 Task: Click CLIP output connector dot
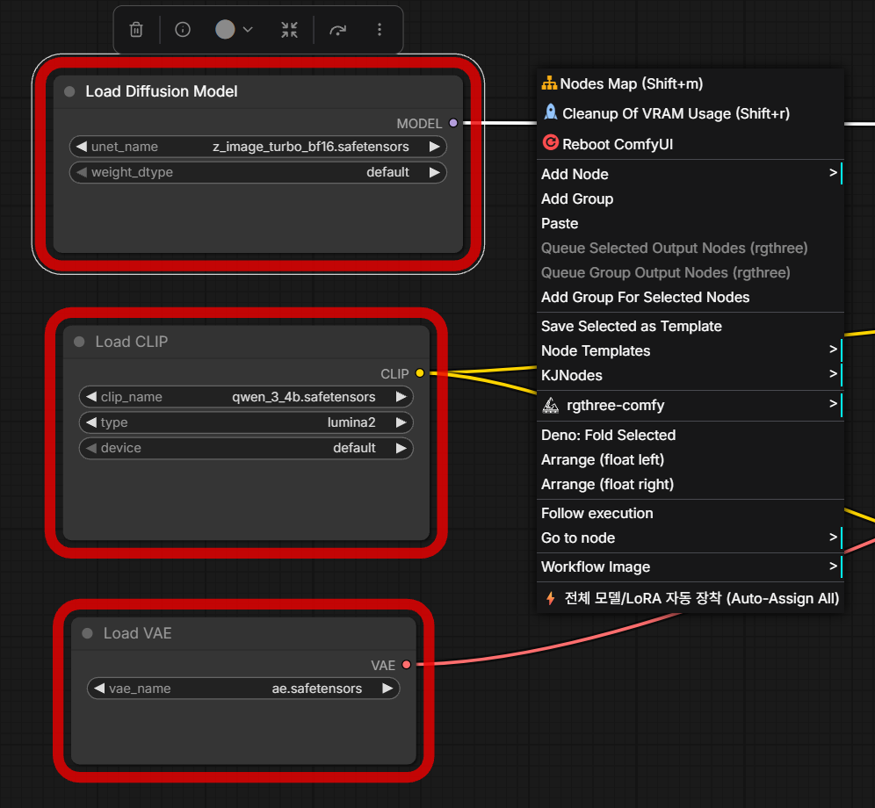pos(420,373)
